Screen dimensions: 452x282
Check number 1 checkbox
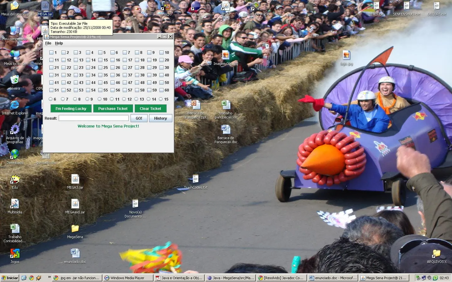pos(51,53)
